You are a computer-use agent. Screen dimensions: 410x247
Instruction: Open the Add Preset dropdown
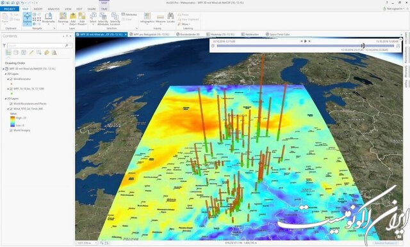click(x=82, y=19)
